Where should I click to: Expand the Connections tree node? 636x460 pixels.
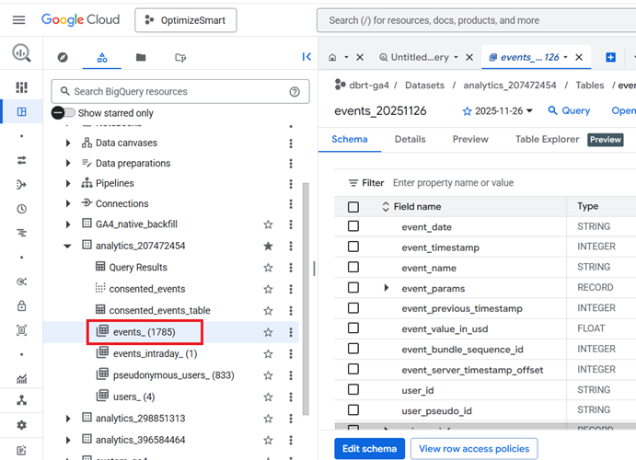point(68,204)
